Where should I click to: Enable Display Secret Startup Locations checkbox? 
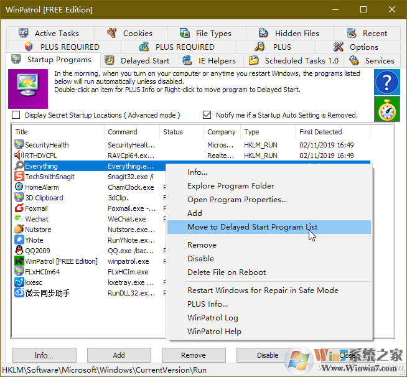coord(16,114)
